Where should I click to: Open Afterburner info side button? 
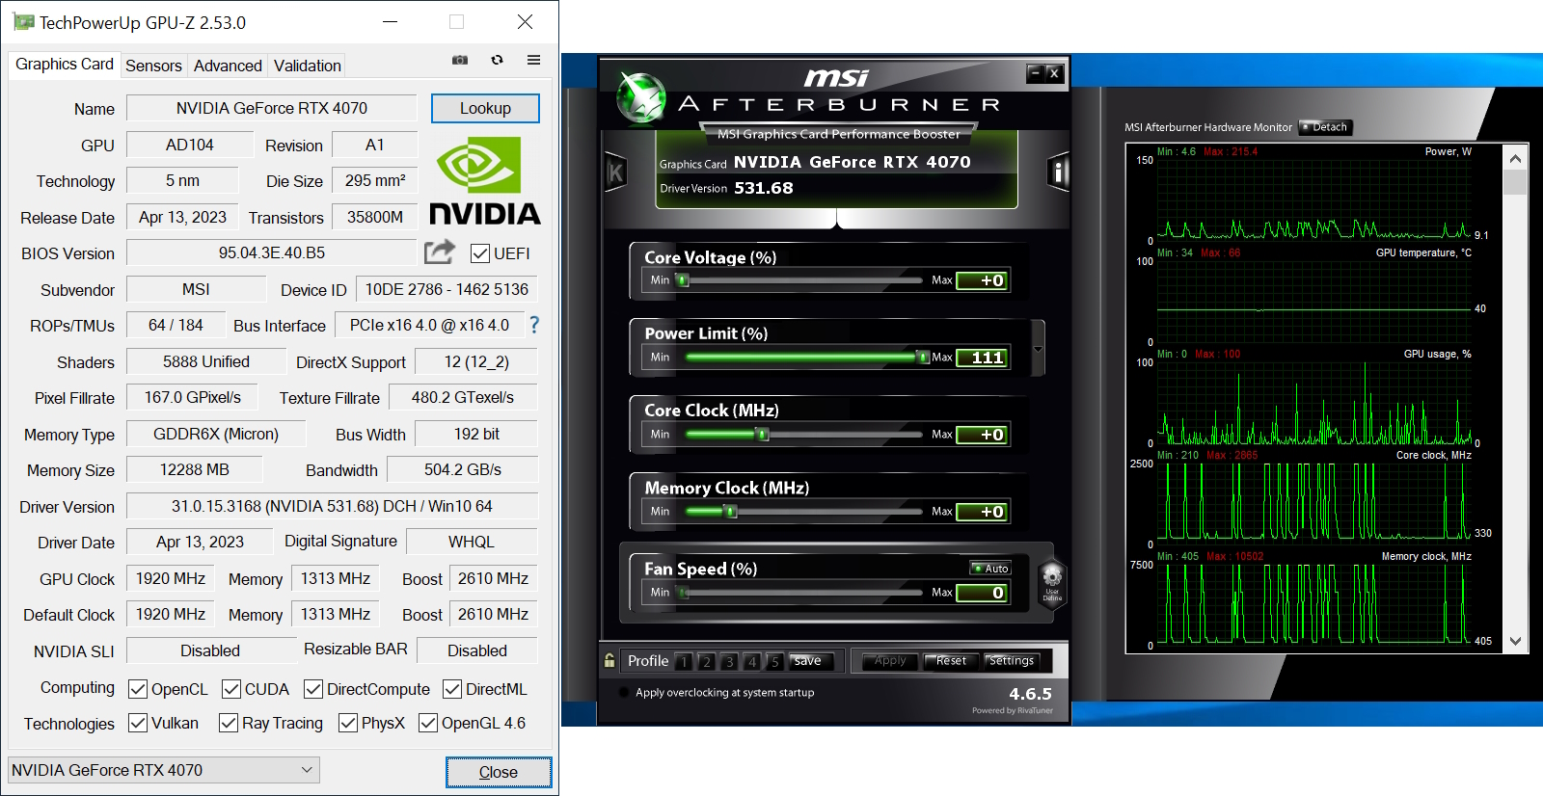[1058, 172]
